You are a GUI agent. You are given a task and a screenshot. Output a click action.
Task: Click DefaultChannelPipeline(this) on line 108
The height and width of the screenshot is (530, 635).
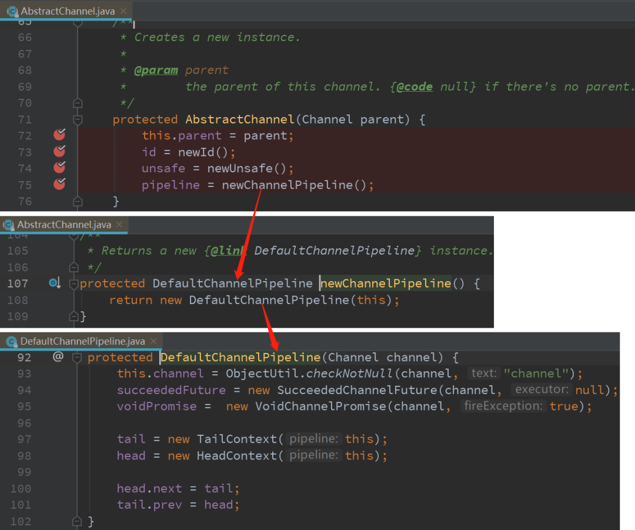point(290,300)
